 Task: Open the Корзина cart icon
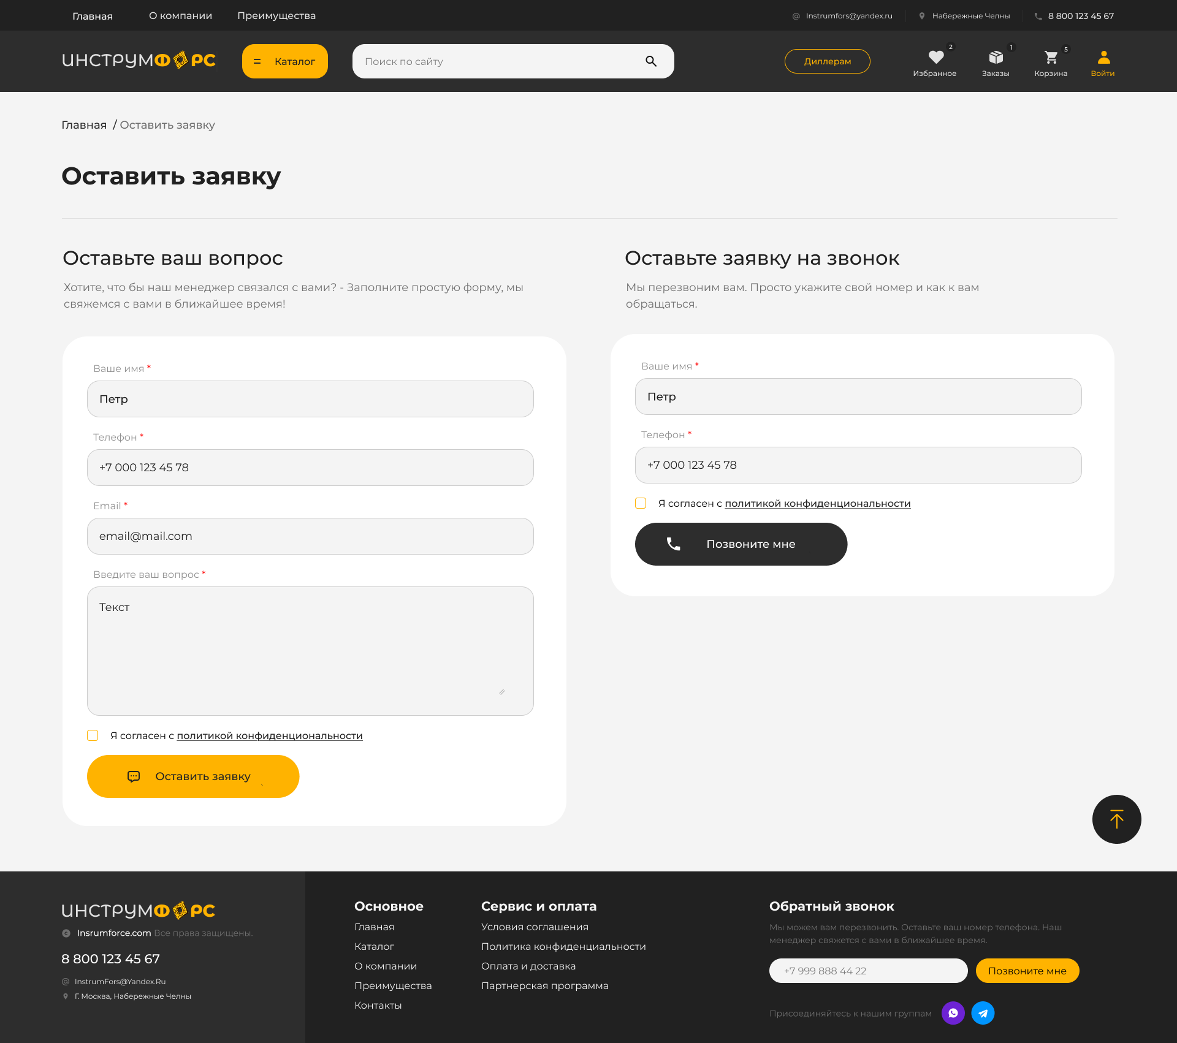coord(1051,58)
